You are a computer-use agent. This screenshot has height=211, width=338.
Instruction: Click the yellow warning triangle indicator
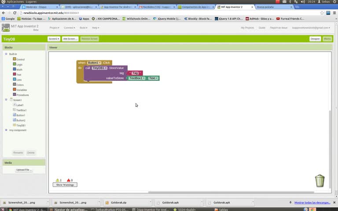[57, 180]
